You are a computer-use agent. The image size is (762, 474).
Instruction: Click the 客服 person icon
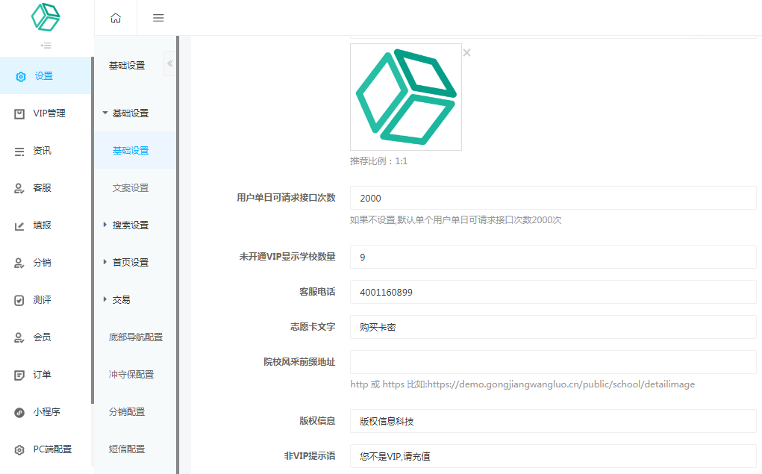(x=19, y=189)
